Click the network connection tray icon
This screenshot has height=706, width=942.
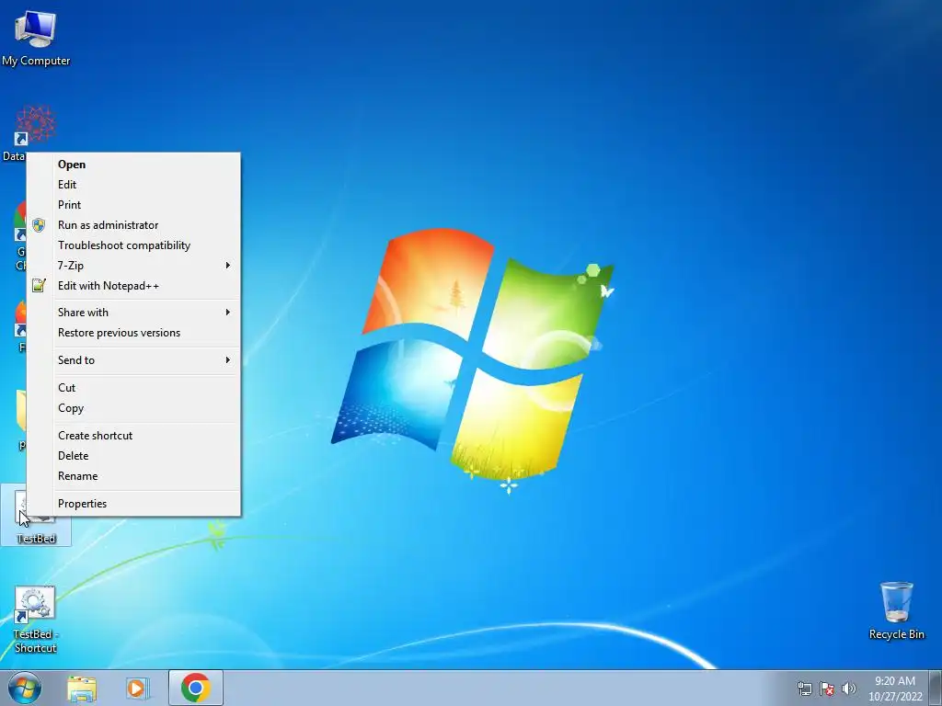[804, 689]
